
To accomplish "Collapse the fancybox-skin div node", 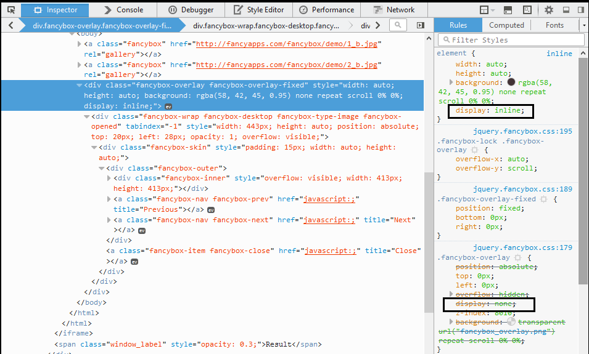I will click(94, 147).
